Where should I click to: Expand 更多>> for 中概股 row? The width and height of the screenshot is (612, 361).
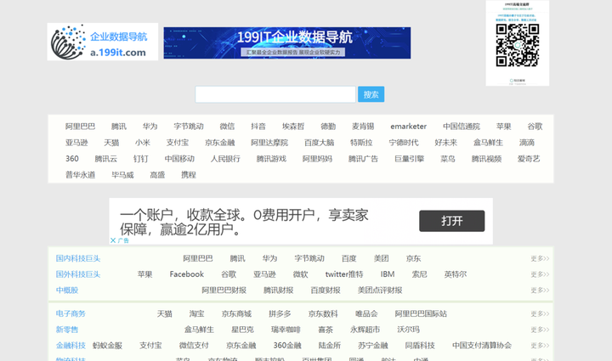tap(540, 290)
